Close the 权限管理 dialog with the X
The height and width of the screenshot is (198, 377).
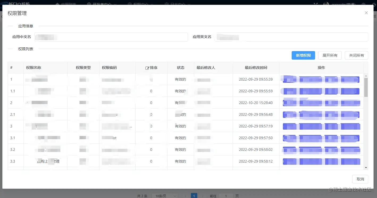point(366,13)
